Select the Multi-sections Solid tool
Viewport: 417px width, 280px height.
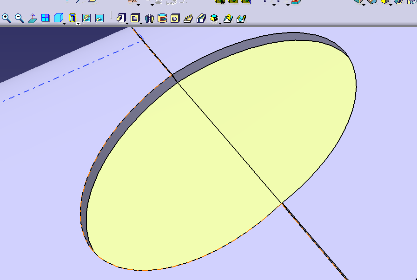click(x=228, y=19)
